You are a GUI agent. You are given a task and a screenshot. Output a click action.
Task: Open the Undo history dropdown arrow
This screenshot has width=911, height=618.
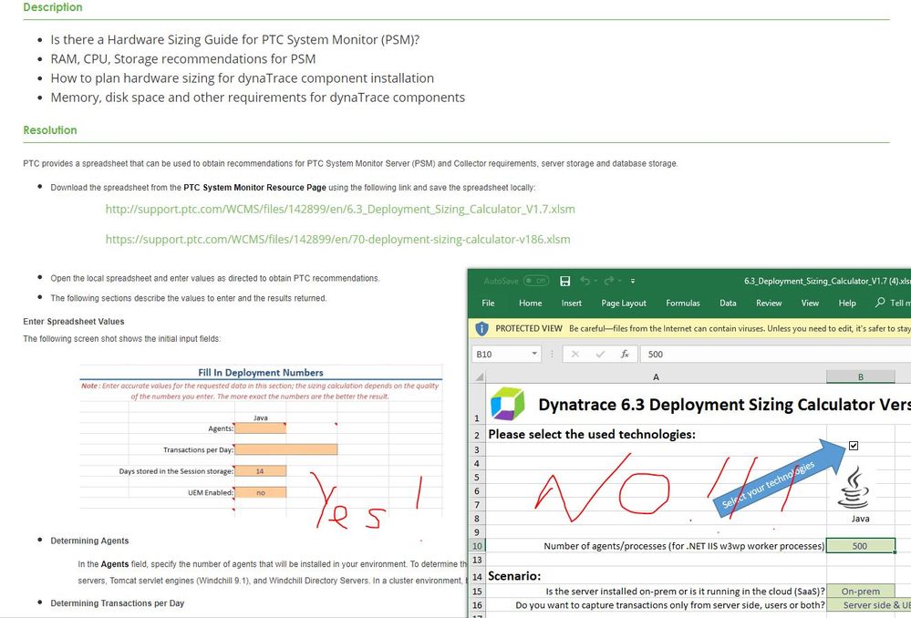[595, 281]
